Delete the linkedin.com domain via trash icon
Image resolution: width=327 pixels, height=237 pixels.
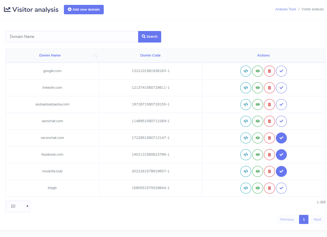269,88
